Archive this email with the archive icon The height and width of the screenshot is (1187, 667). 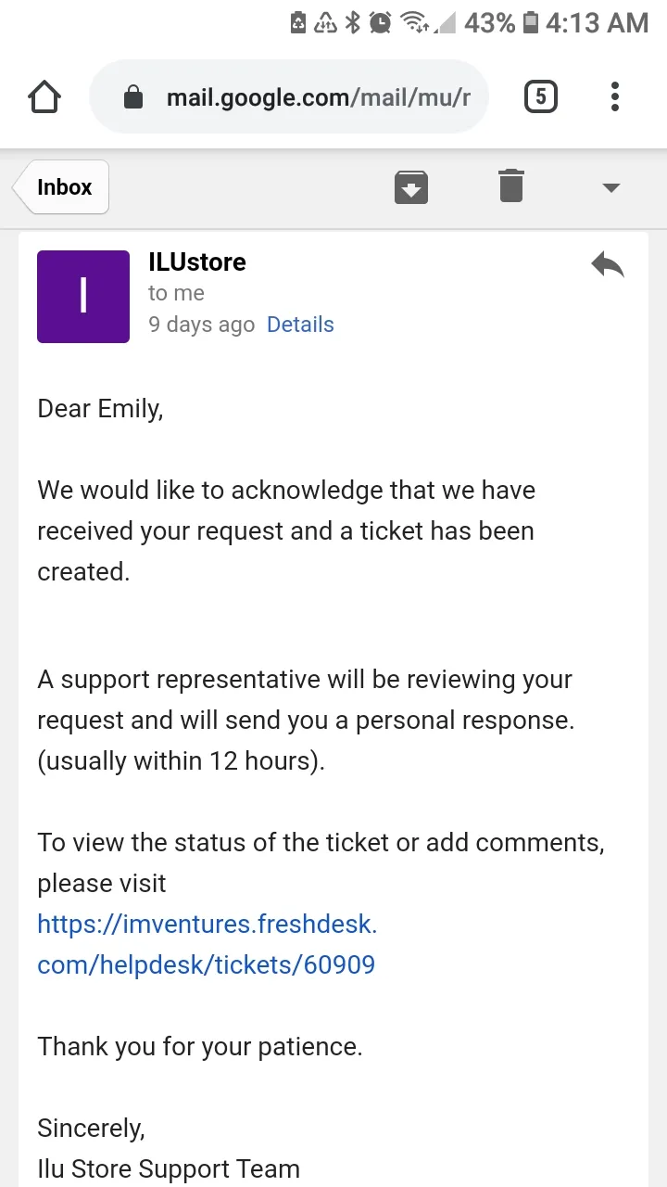tap(411, 187)
